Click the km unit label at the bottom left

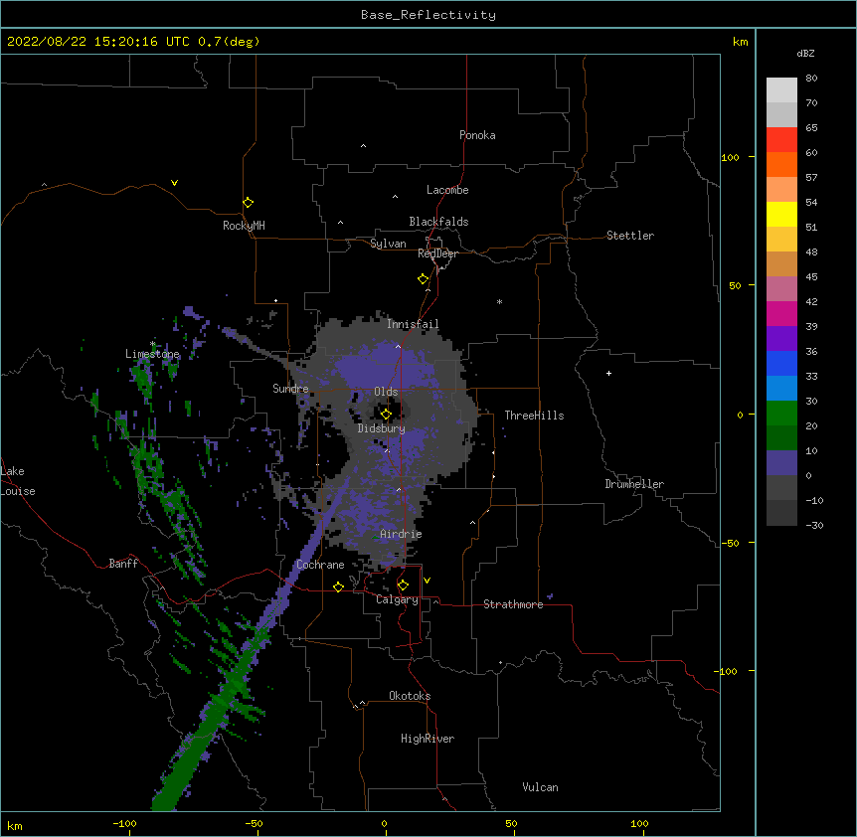[x=14, y=825]
